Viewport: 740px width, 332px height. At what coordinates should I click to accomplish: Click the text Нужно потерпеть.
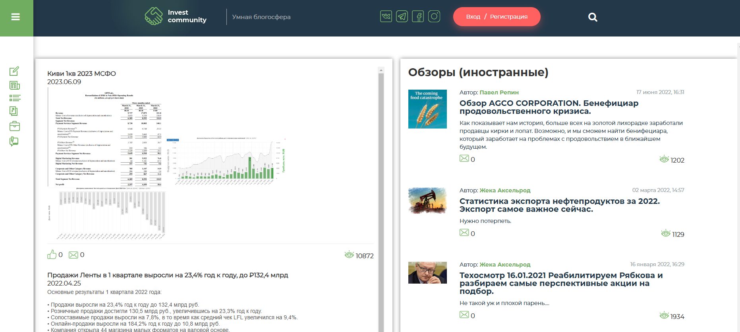click(x=485, y=221)
